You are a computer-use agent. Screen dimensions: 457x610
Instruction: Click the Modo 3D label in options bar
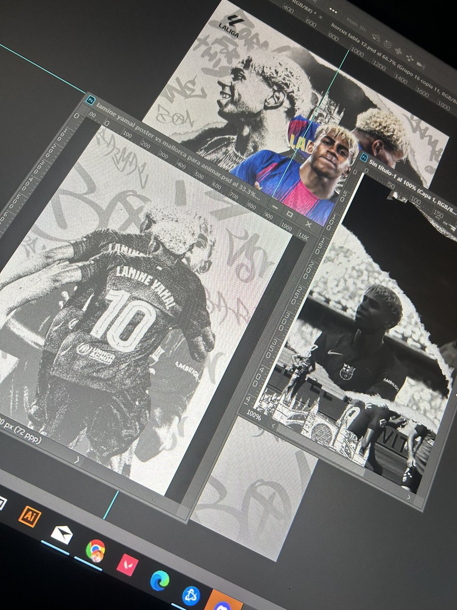[x=356, y=24]
